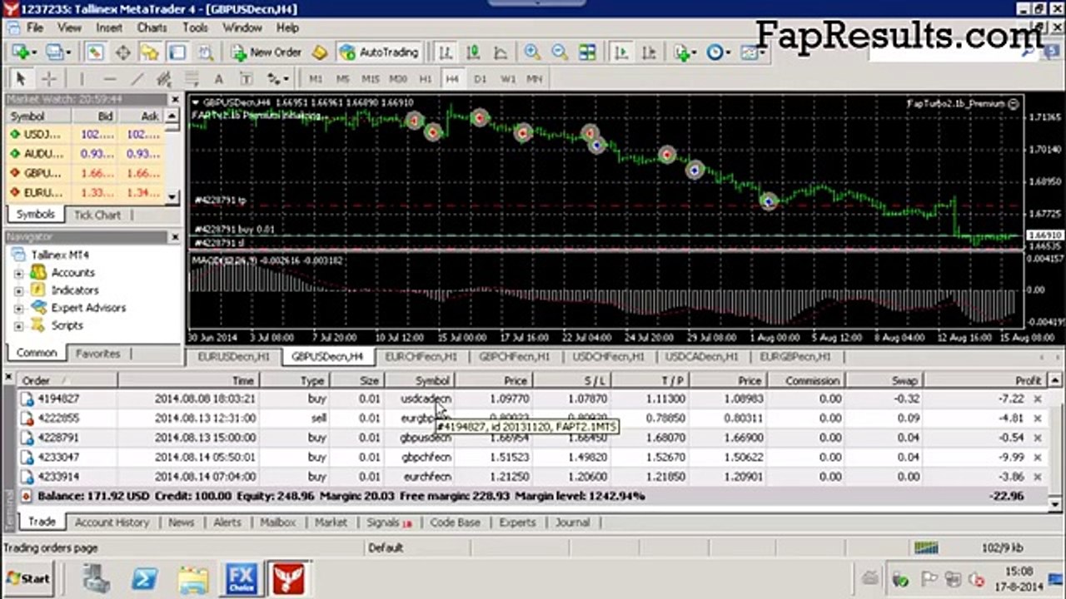Open the Insert menu
Screen dimensions: 1066x599
[109, 27]
